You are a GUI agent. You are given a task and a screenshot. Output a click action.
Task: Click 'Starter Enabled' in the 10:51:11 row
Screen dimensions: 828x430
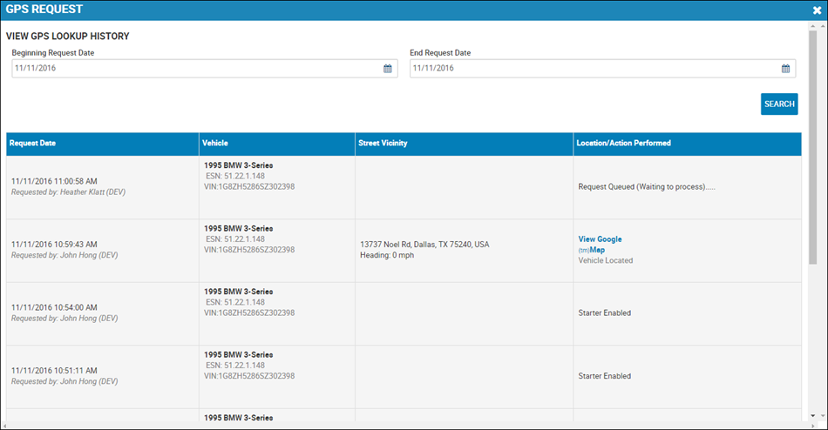(605, 376)
